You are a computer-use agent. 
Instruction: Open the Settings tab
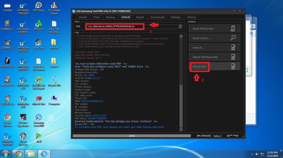point(175,17)
